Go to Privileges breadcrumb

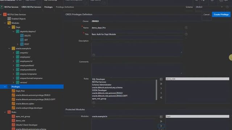(x=48, y=7)
